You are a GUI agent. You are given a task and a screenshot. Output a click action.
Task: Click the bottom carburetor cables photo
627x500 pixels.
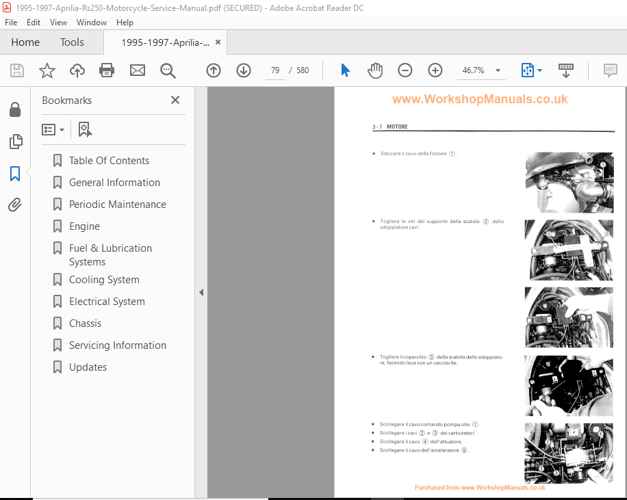(x=569, y=453)
